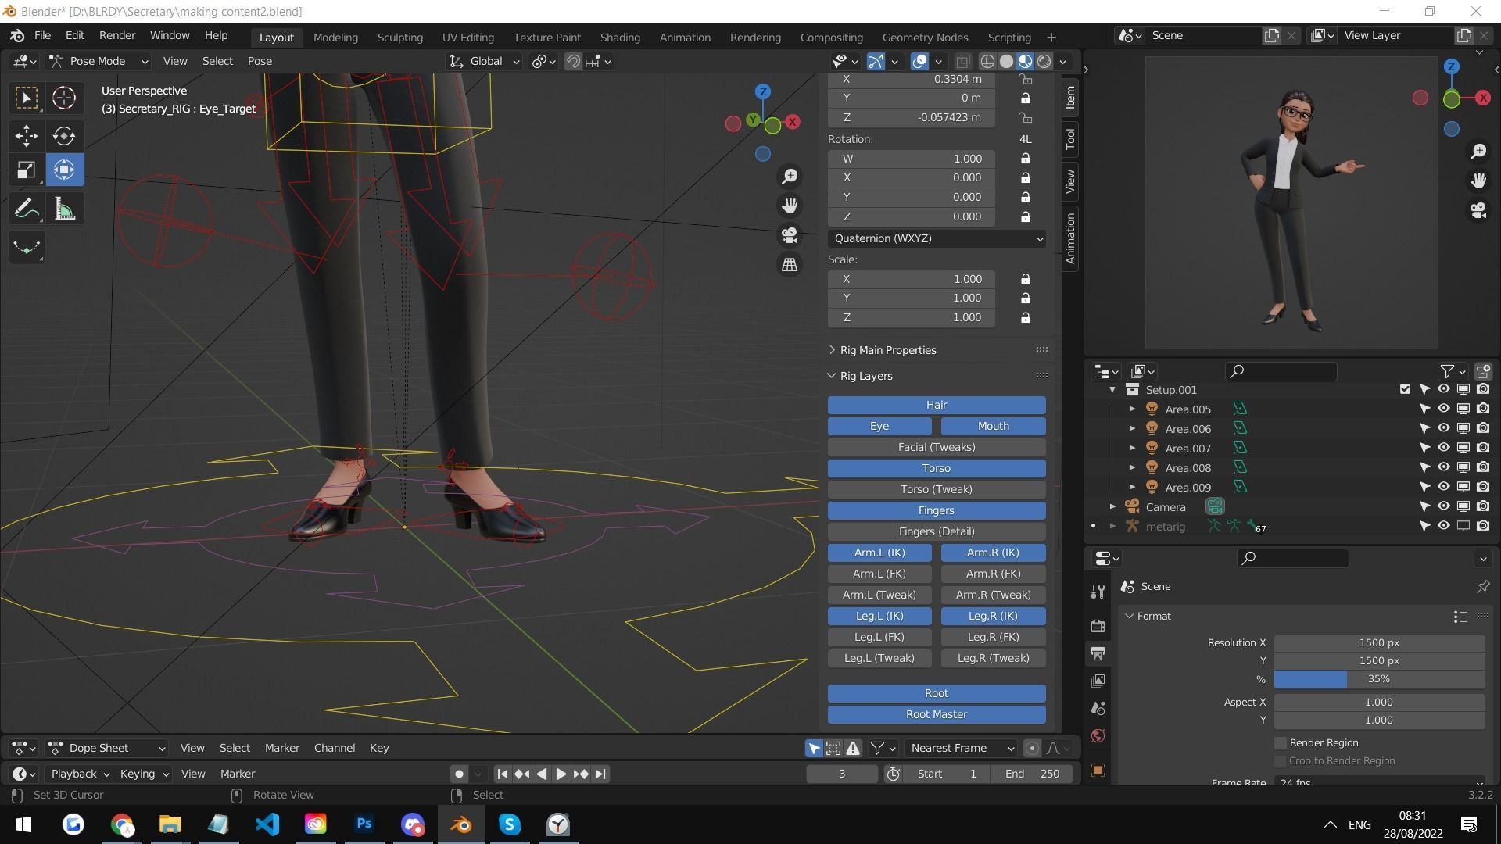This screenshot has width=1501, height=844.
Task: Toggle Setup.001 collection exclude checkbox
Action: pos(1405,389)
